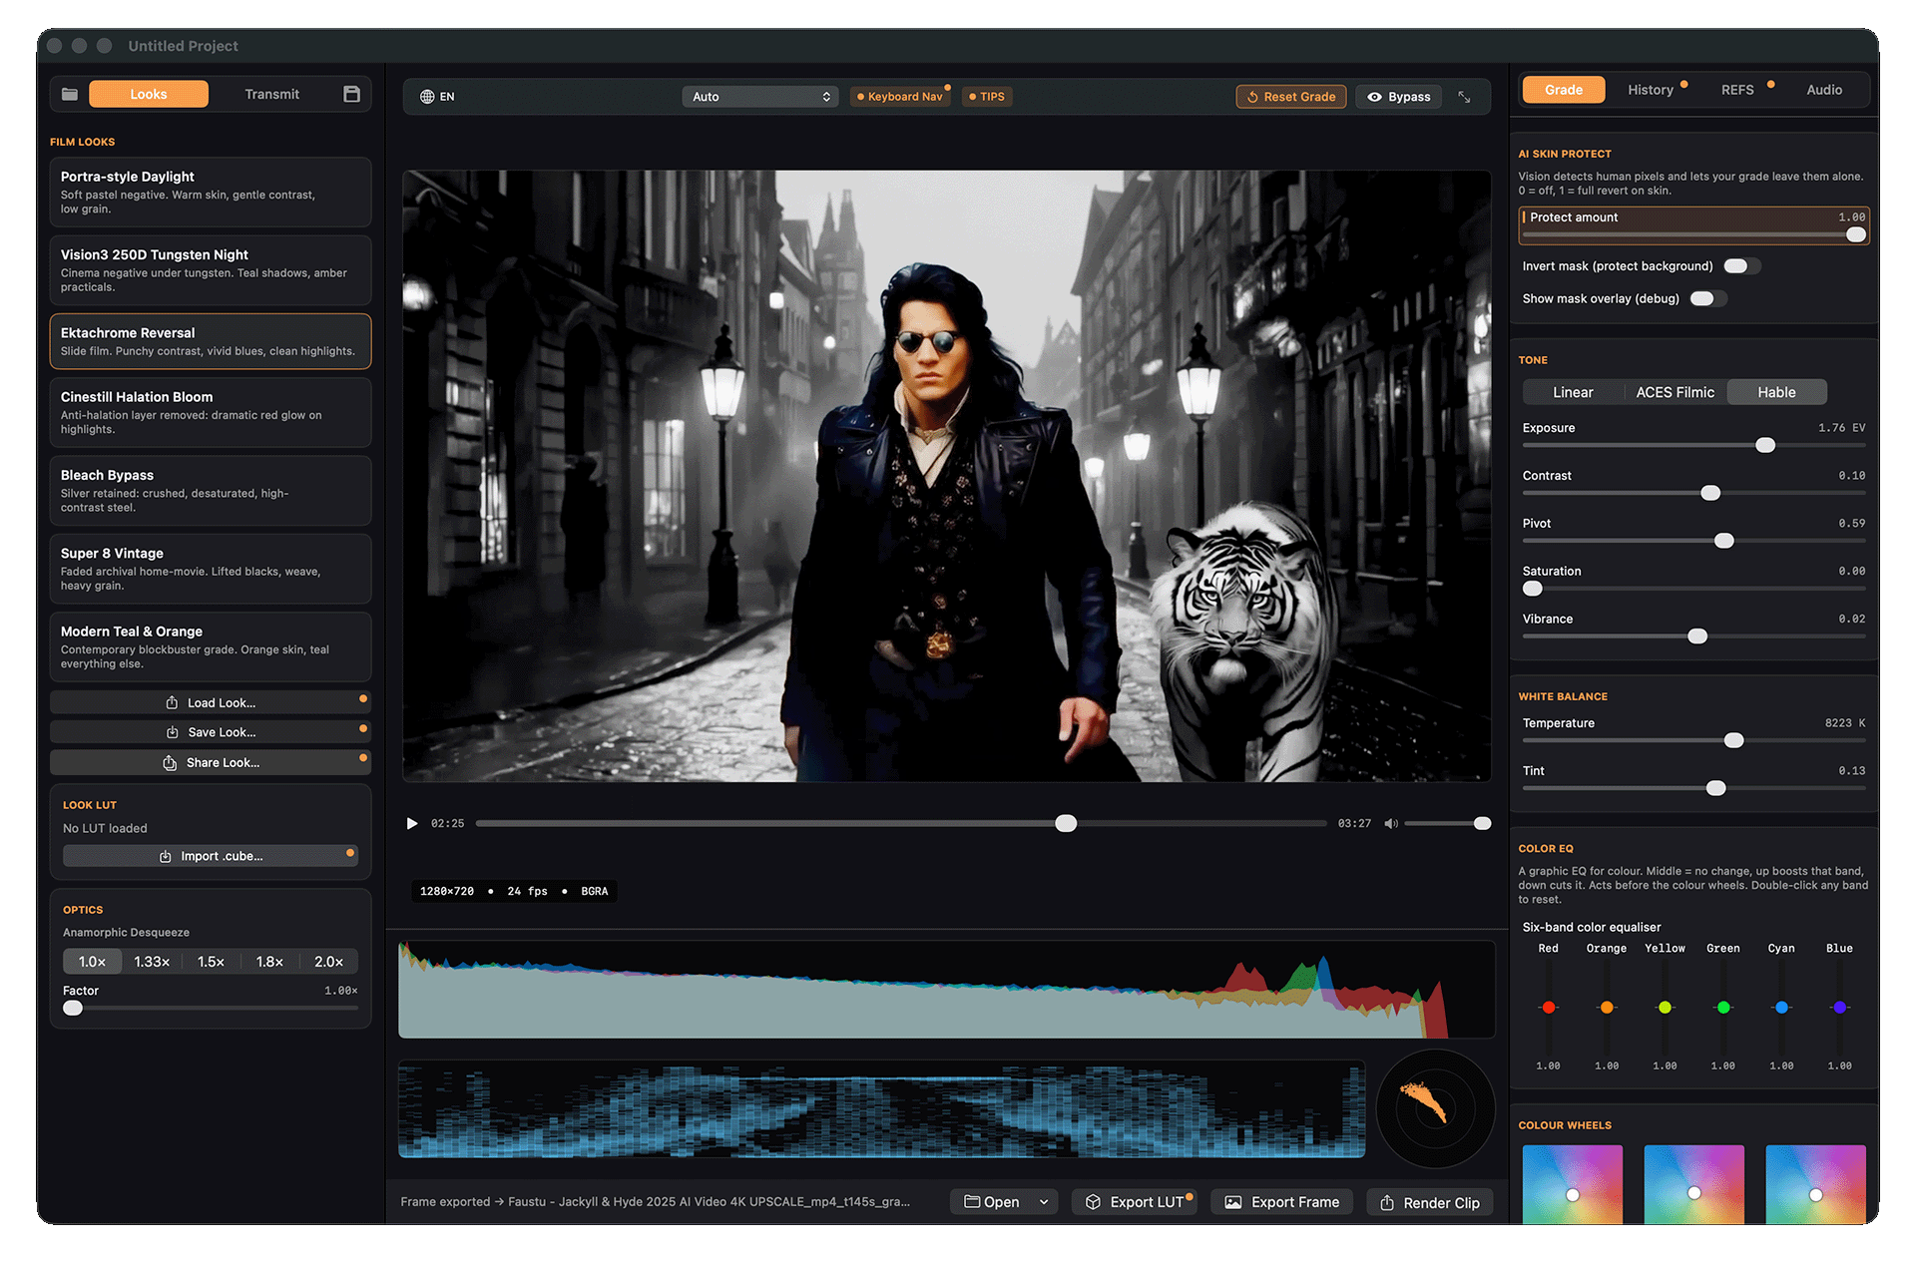Click the Exposure slider
1916x1270 pixels.
pyautogui.click(x=1693, y=445)
